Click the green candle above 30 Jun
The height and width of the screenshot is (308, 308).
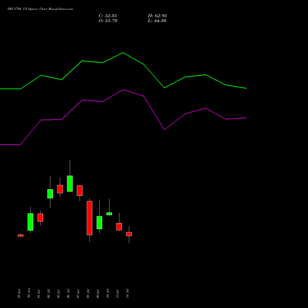[30, 222]
